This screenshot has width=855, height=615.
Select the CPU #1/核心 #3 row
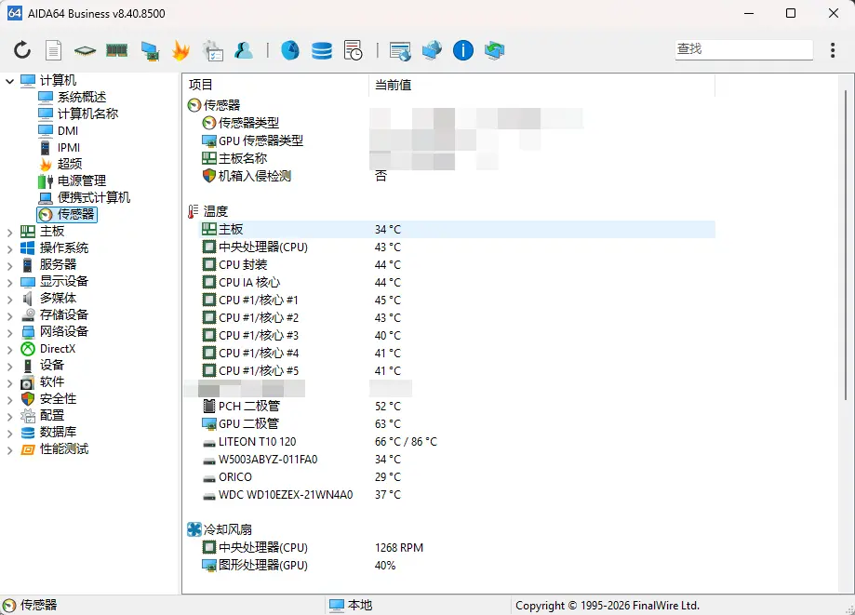click(x=458, y=335)
